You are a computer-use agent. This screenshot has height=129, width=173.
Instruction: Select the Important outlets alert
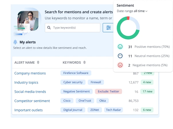[28, 110]
